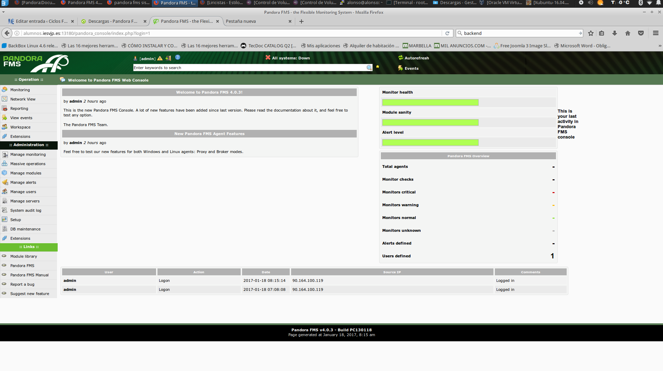Click the Pocket icon in Firefox toolbar
663x371 pixels.
(x=641, y=33)
